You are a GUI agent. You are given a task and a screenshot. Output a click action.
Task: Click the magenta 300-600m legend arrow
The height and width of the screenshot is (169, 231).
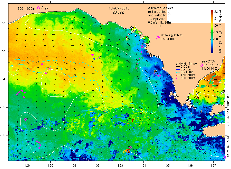(178, 78)
